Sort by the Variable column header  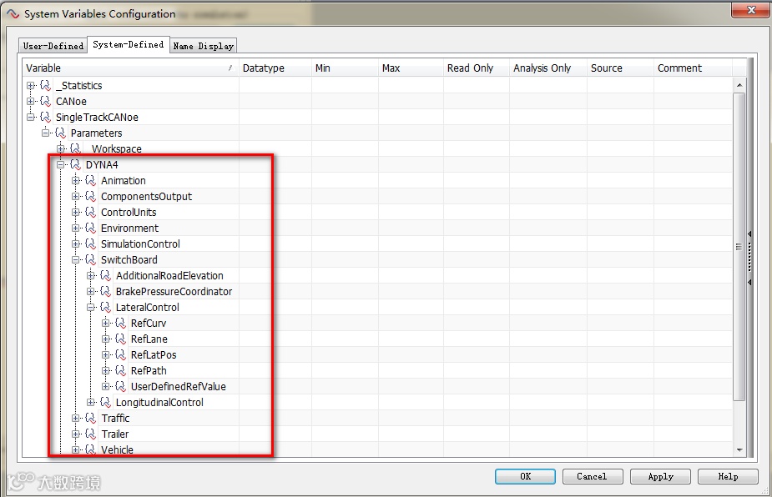tap(130, 68)
